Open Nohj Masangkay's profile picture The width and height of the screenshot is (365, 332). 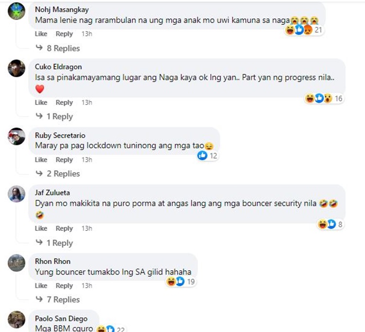tap(17, 11)
